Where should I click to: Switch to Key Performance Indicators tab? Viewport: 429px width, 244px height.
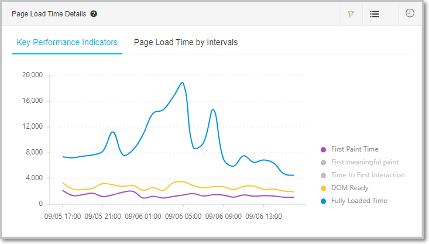(67, 42)
